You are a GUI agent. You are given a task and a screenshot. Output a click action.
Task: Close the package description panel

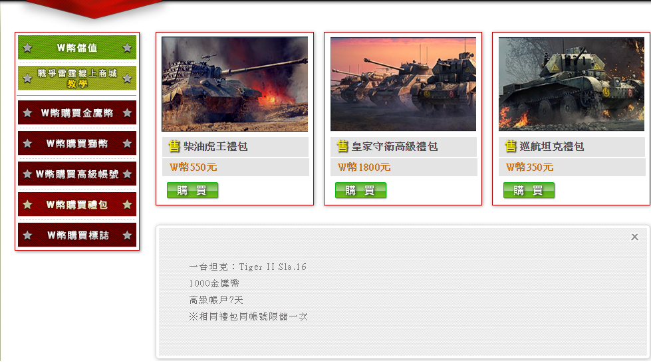[634, 237]
